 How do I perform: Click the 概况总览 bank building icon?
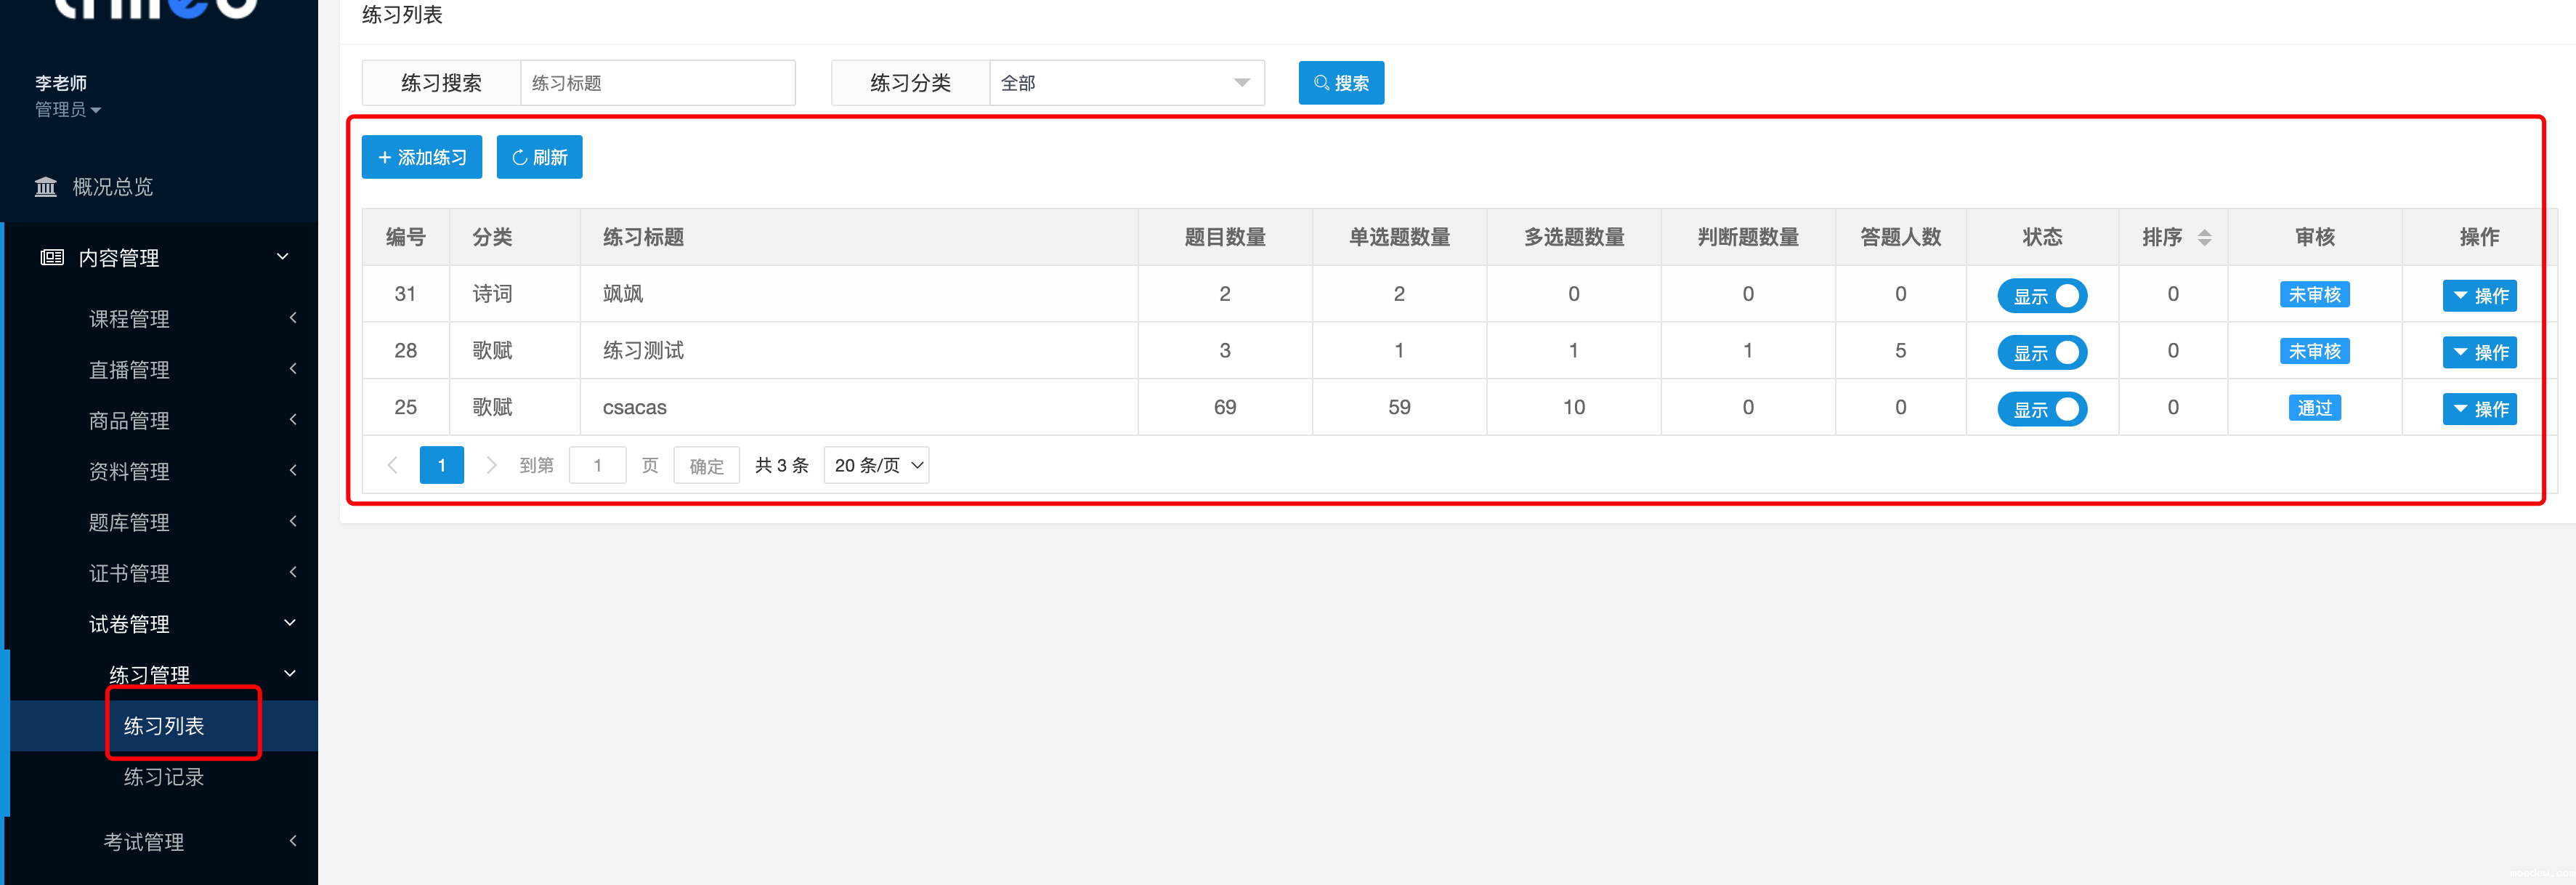(x=45, y=187)
